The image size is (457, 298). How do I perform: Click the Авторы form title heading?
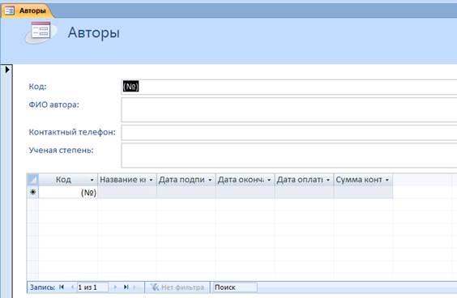tap(93, 32)
